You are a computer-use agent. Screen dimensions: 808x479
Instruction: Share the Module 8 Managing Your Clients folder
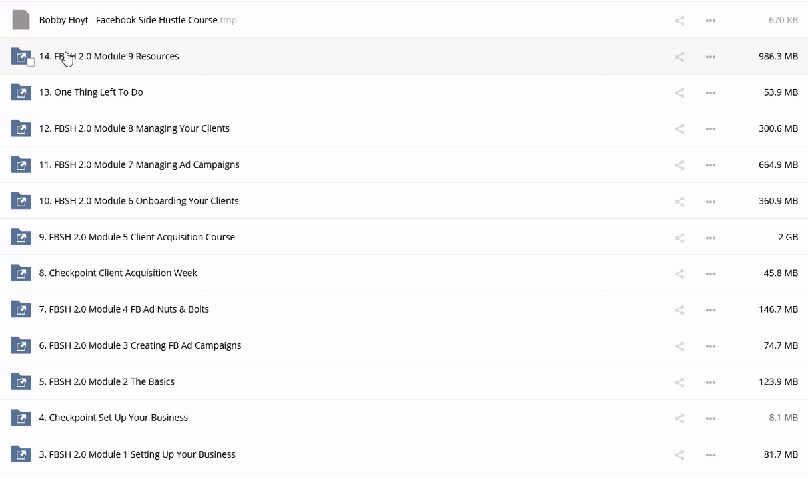click(x=679, y=129)
